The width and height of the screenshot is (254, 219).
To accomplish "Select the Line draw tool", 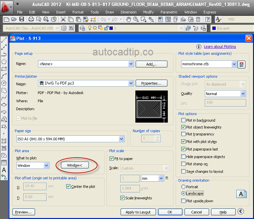I will 4,40.
